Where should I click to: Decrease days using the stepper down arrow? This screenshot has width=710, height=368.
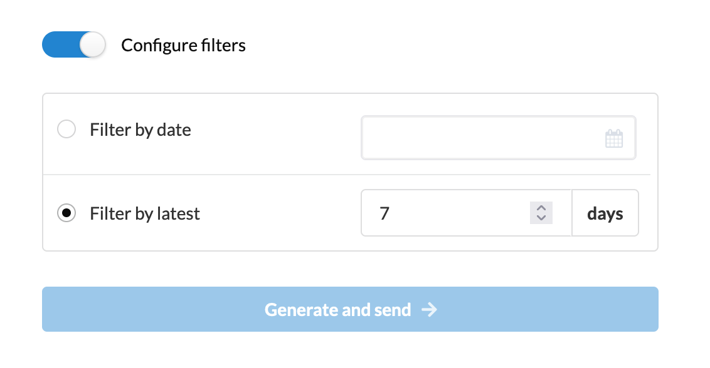point(541,217)
